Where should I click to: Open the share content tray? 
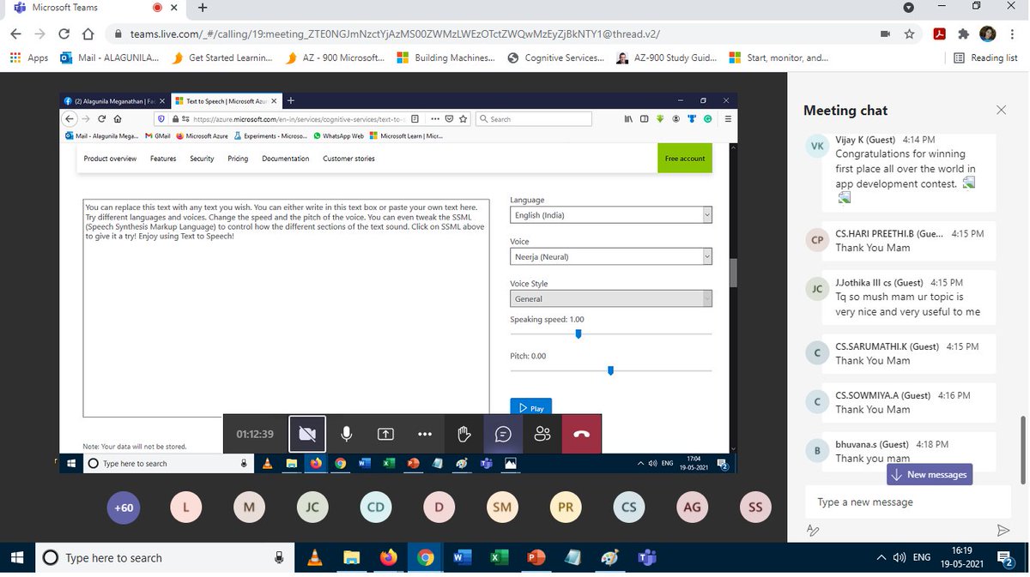click(385, 434)
